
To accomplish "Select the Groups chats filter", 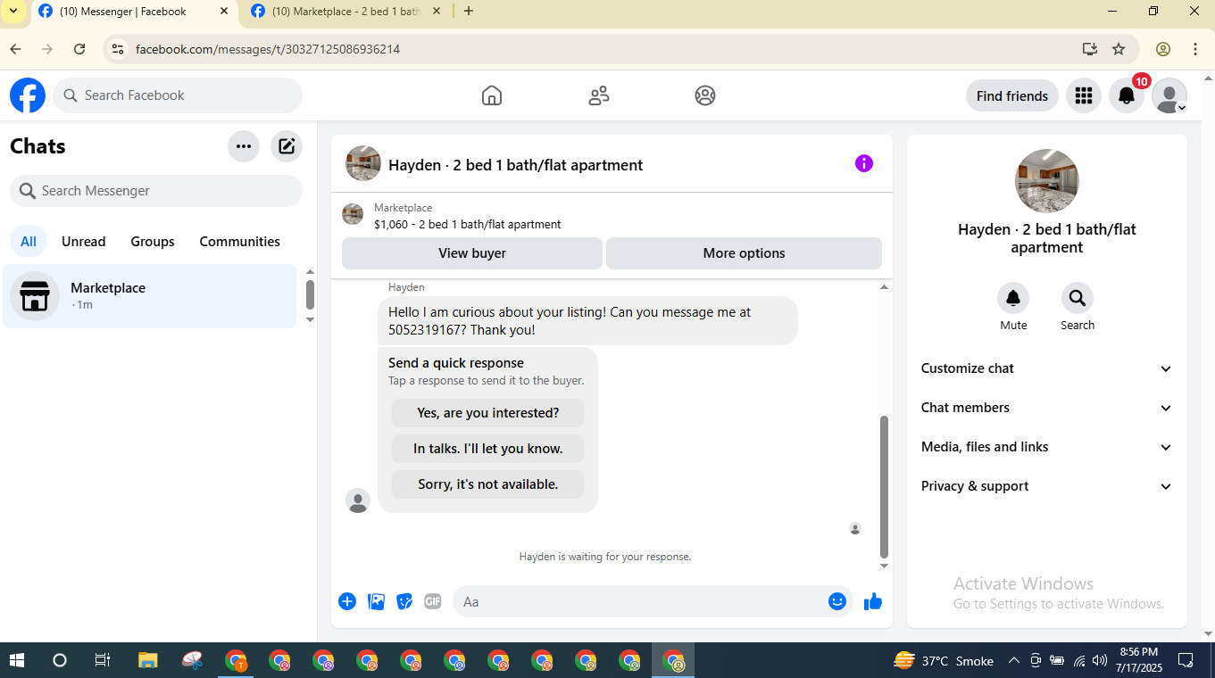I will coord(153,242).
